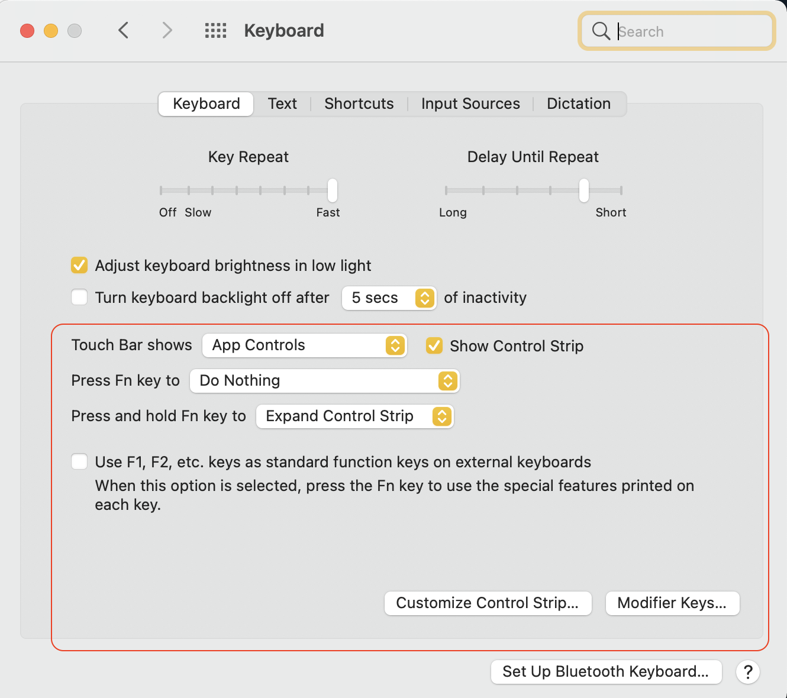Viewport: 787px width, 698px height.
Task: Open help with the question mark button
Action: [748, 672]
